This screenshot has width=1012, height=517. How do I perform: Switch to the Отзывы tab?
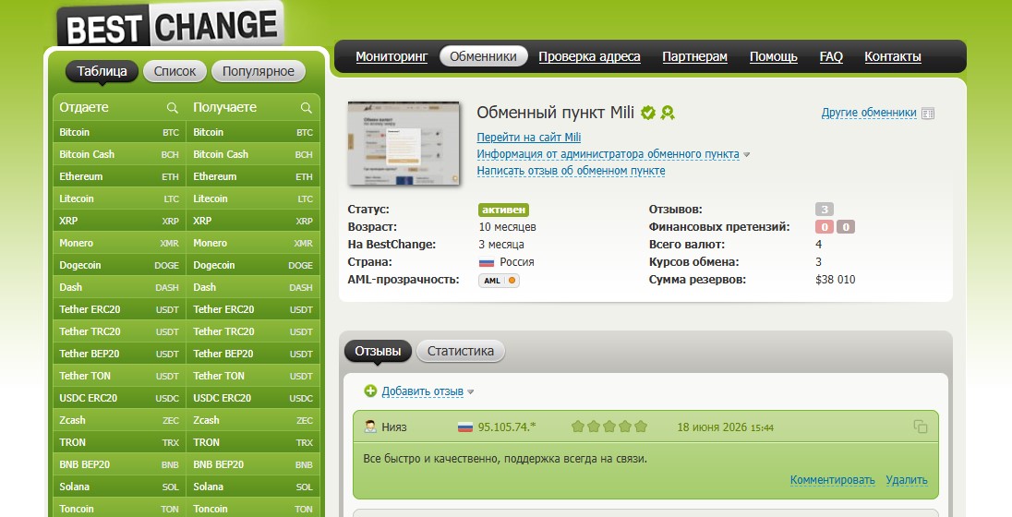point(378,351)
